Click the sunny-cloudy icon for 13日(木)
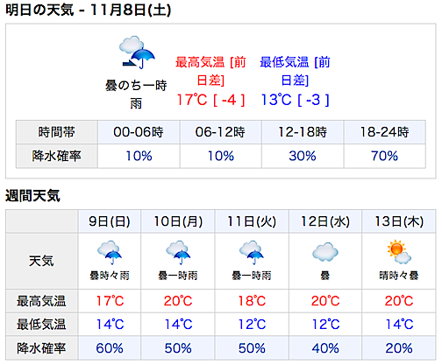 399,252
